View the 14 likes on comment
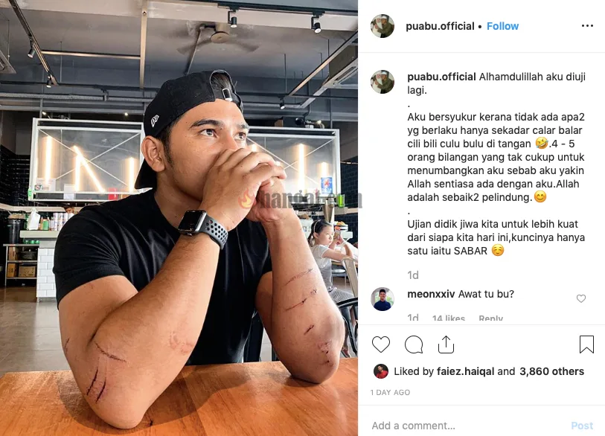The height and width of the screenshot is (436, 605). tap(448, 318)
